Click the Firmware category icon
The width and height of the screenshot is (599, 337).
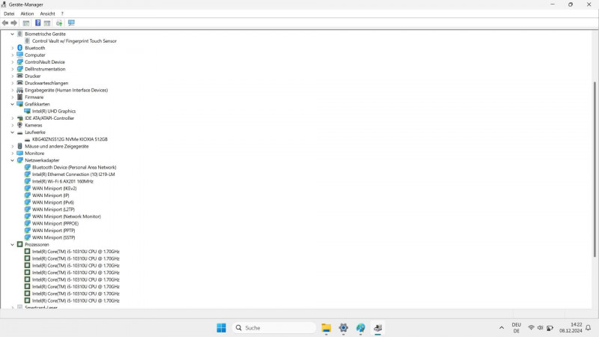20,97
